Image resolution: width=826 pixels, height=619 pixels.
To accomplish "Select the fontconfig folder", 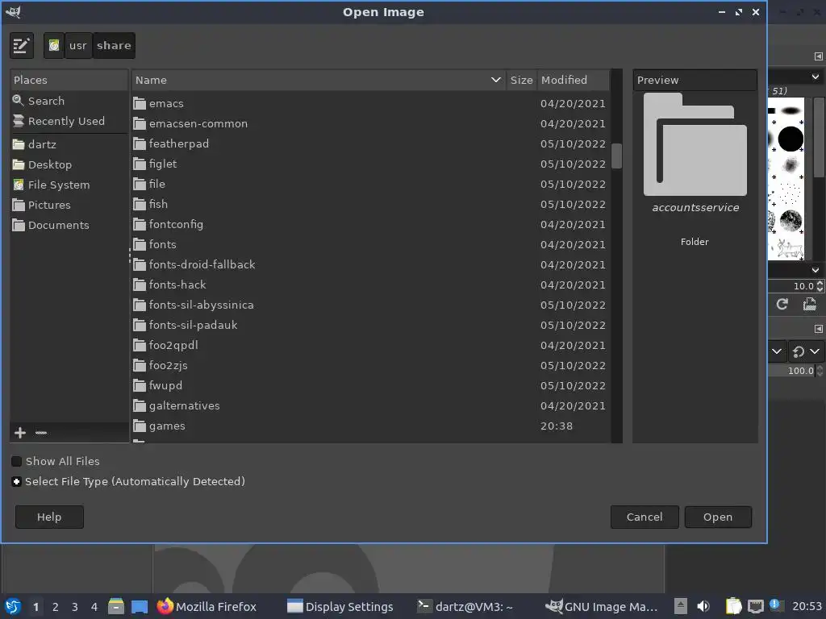I will (371, 224).
